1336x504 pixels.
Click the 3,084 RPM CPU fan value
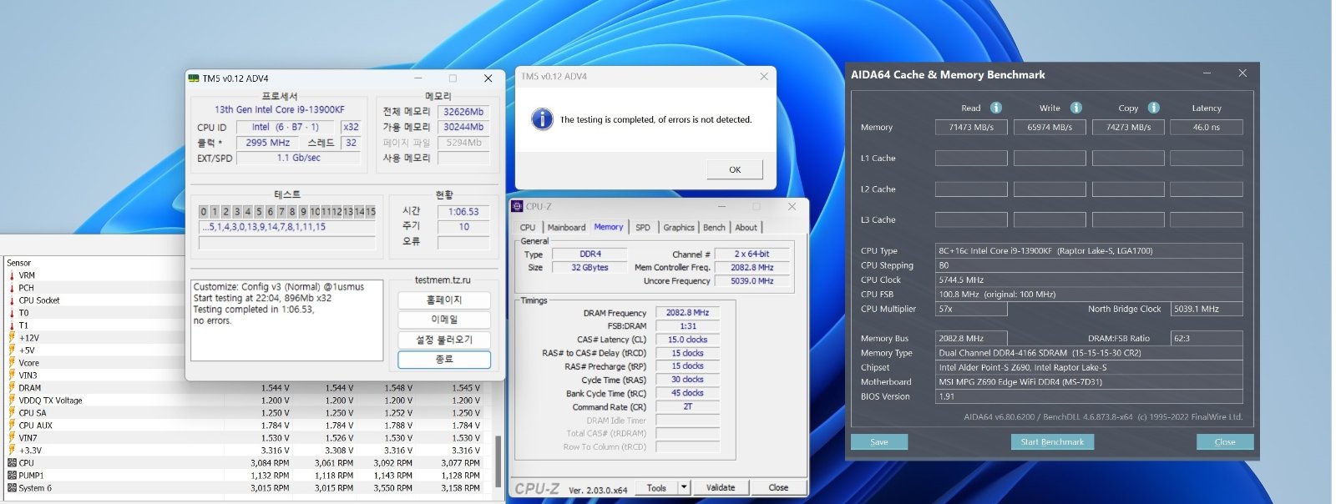click(270, 463)
